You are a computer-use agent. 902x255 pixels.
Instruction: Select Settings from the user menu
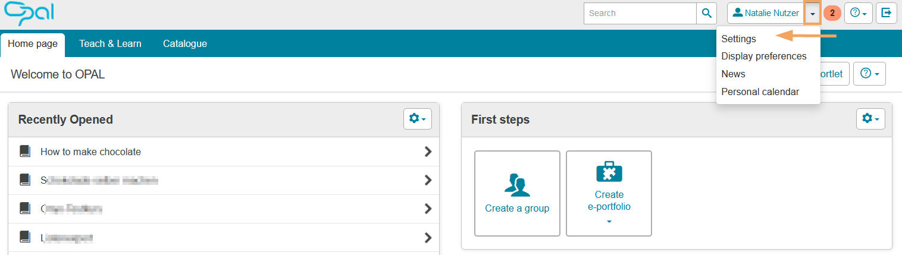(738, 39)
